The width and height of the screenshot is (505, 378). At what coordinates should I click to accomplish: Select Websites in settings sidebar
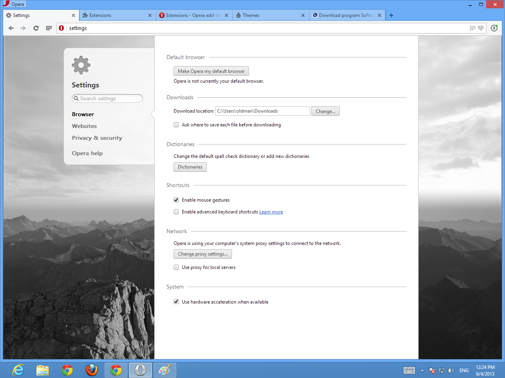pos(84,126)
